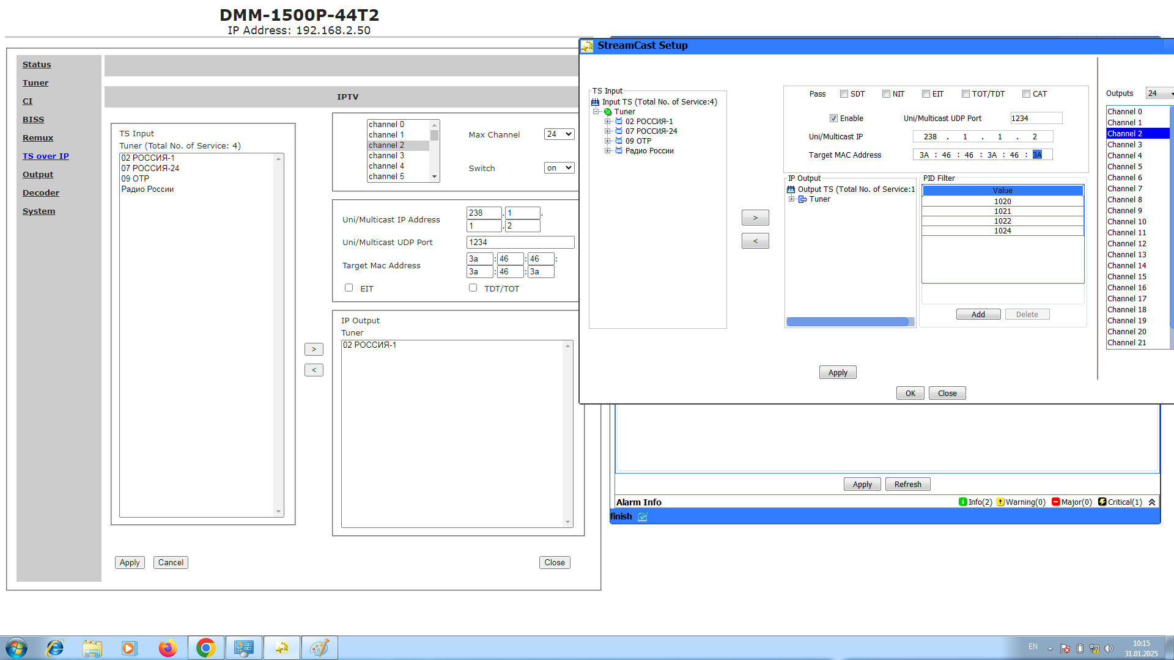Image resolution: width=1174 pixels, height=660 pixels.
Task: Click the Chrome taskbar icon
Action: [206, 648]
